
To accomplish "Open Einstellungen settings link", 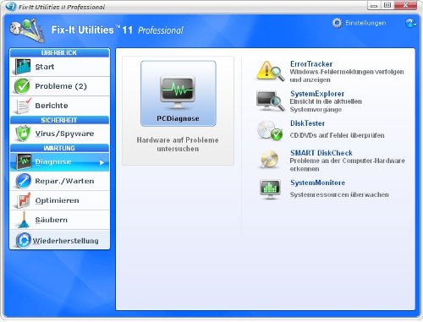I will point(365,23).
